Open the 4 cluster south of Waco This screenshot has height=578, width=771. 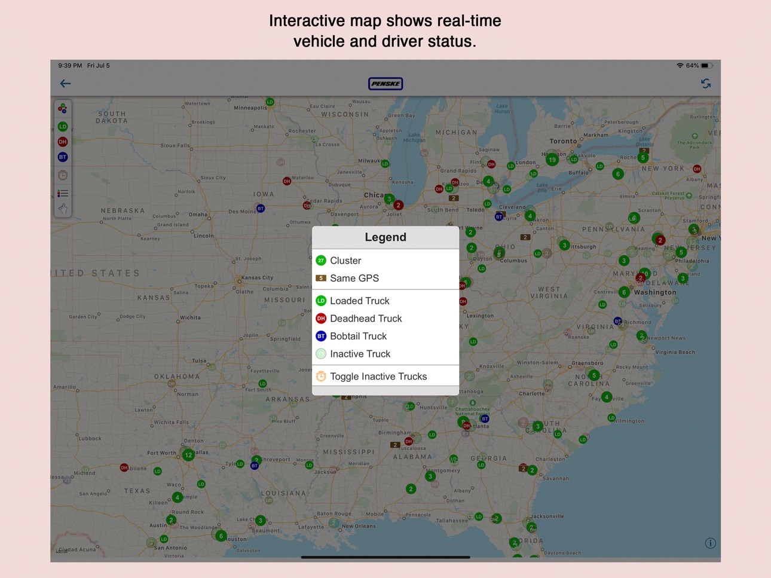click(177, 497)
